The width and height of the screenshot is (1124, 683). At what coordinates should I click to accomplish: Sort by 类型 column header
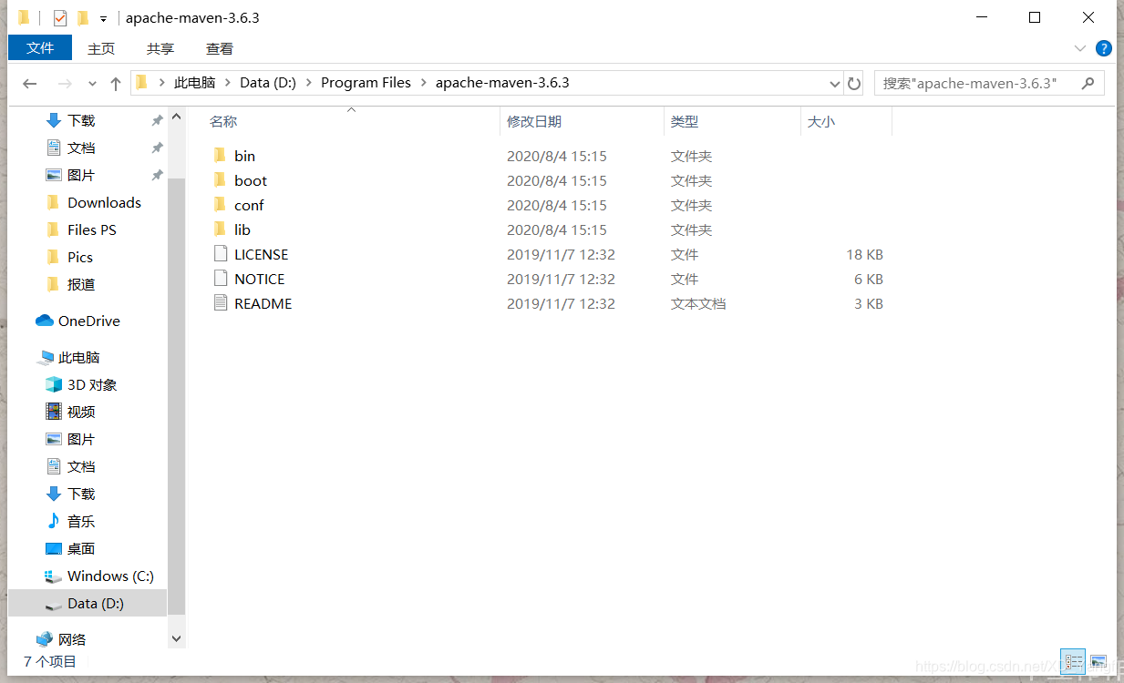click(x=685, y=121)
